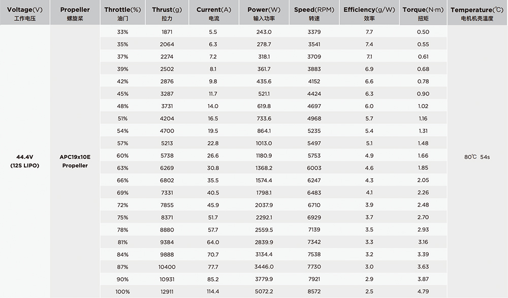Click the 114.4 current value

coord(213,291)
